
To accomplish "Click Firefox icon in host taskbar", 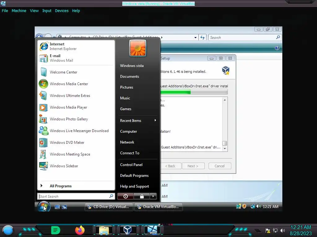I will [80, 230].
